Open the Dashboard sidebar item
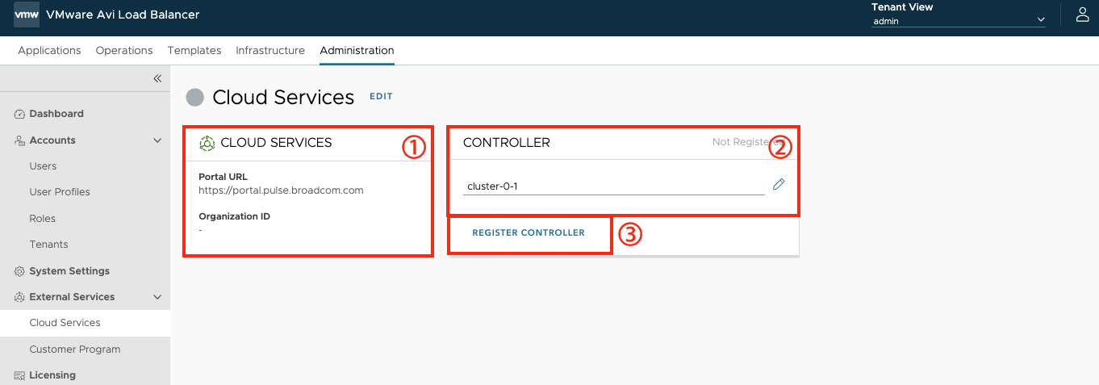Screen dimensions: 1099x385 pyautogui.click(x=56, y=114)
